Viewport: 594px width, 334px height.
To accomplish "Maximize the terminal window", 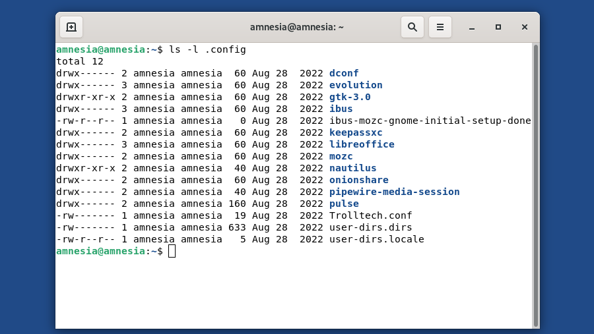I will [x=498, y=27].
